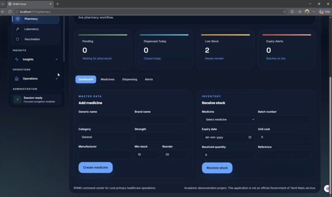Click the Insights pulse icon

(x=17, y=59)
